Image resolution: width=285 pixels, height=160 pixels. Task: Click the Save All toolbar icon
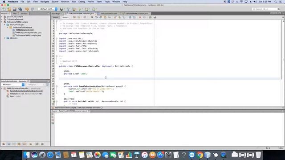20,9
